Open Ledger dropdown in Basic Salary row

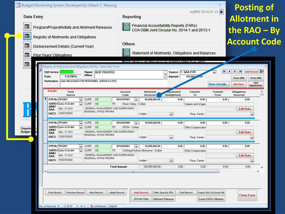pyautogui.click(x=171, y=114)
